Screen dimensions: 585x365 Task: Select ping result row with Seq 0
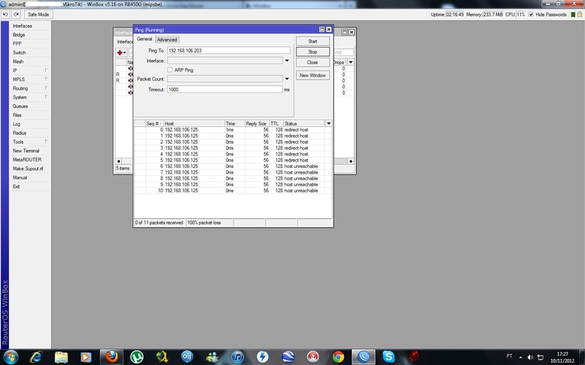[233, 130]
